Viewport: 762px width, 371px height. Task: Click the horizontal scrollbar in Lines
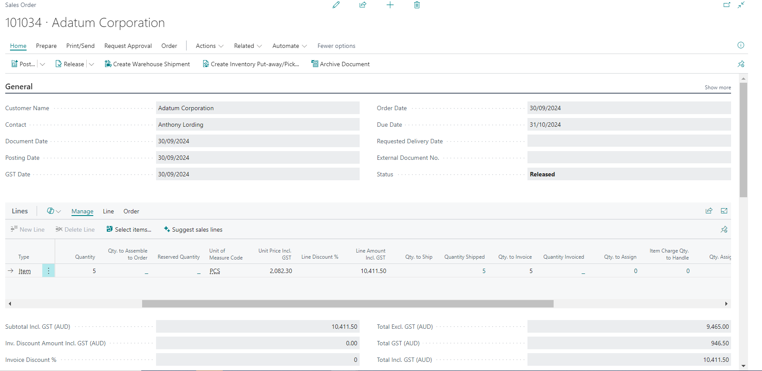348,304
